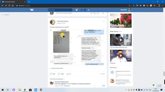
Task: Open the blue shield extension icon
Action: pyautogui.click(x=137, y=6)
